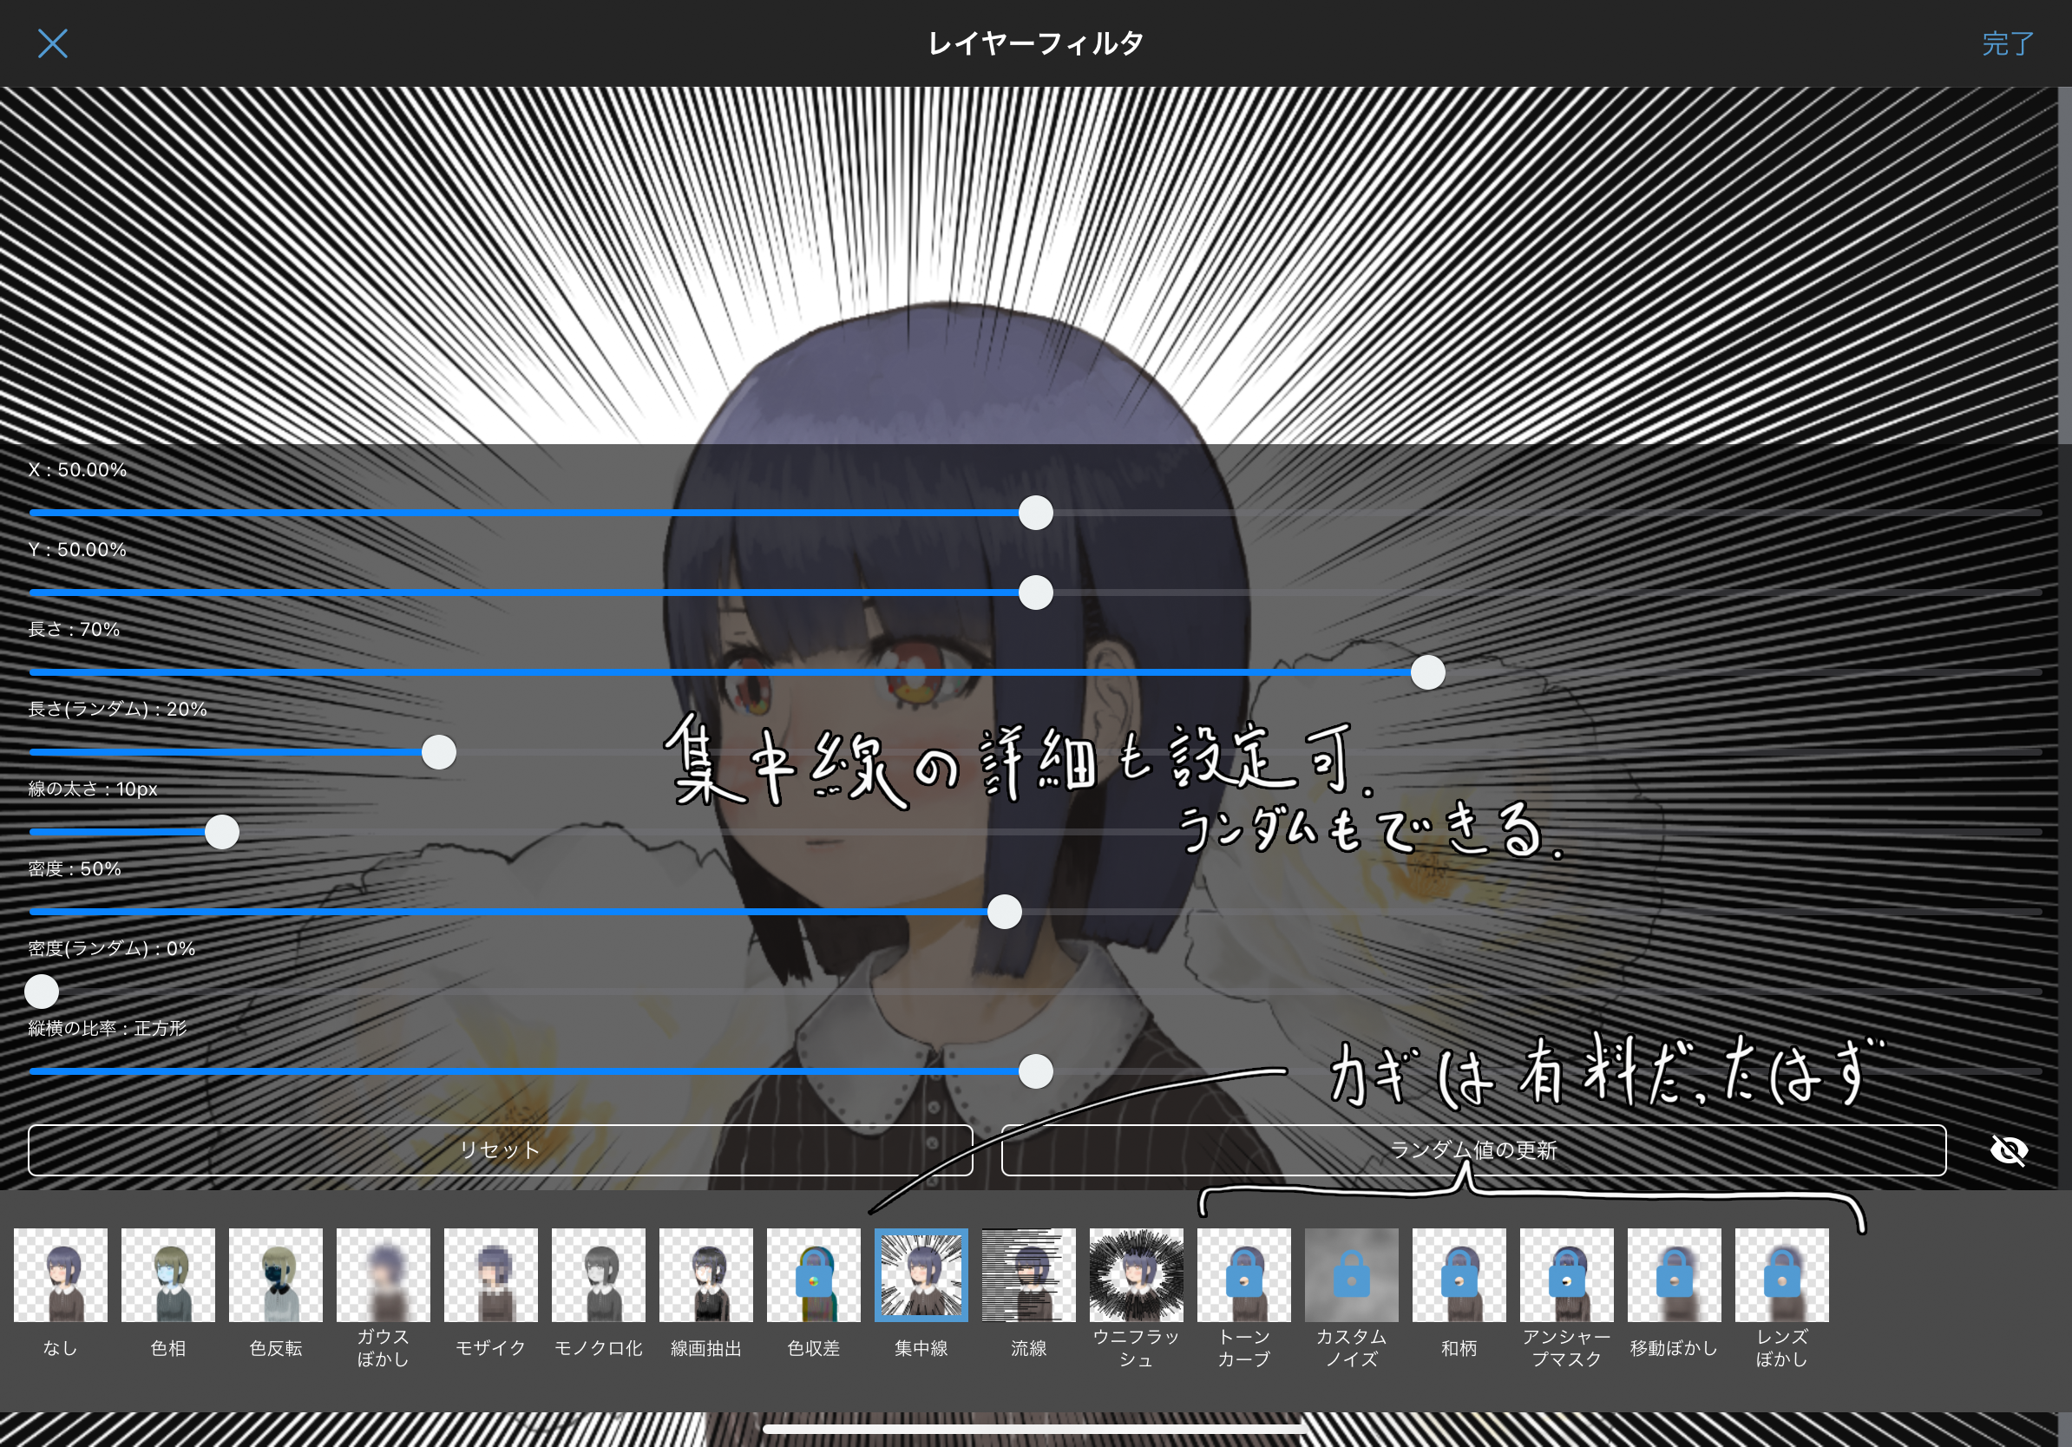Open the locked 和柄 filter
This screenshot has height=1447, width=2072.
click(1459, 1273)
